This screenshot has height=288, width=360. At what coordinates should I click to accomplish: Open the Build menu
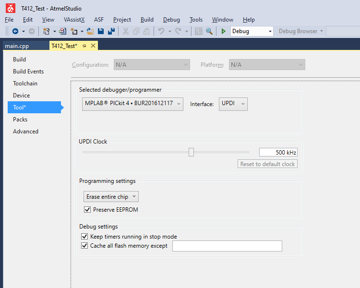click(x=147, y=20)
